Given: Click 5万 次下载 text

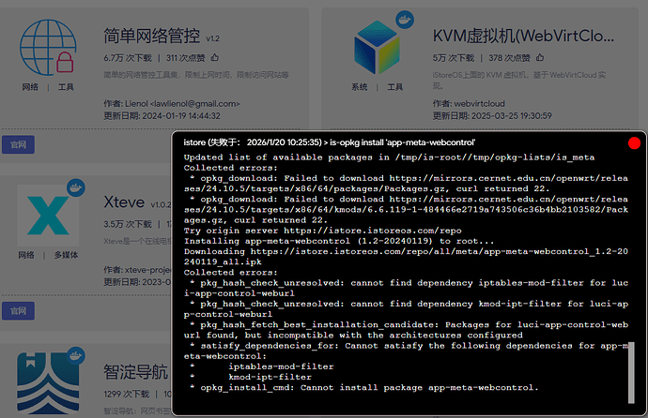Looking at the screenshot, I should pos(454,58).
